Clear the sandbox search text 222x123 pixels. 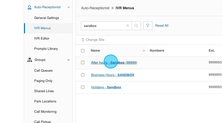128,26
